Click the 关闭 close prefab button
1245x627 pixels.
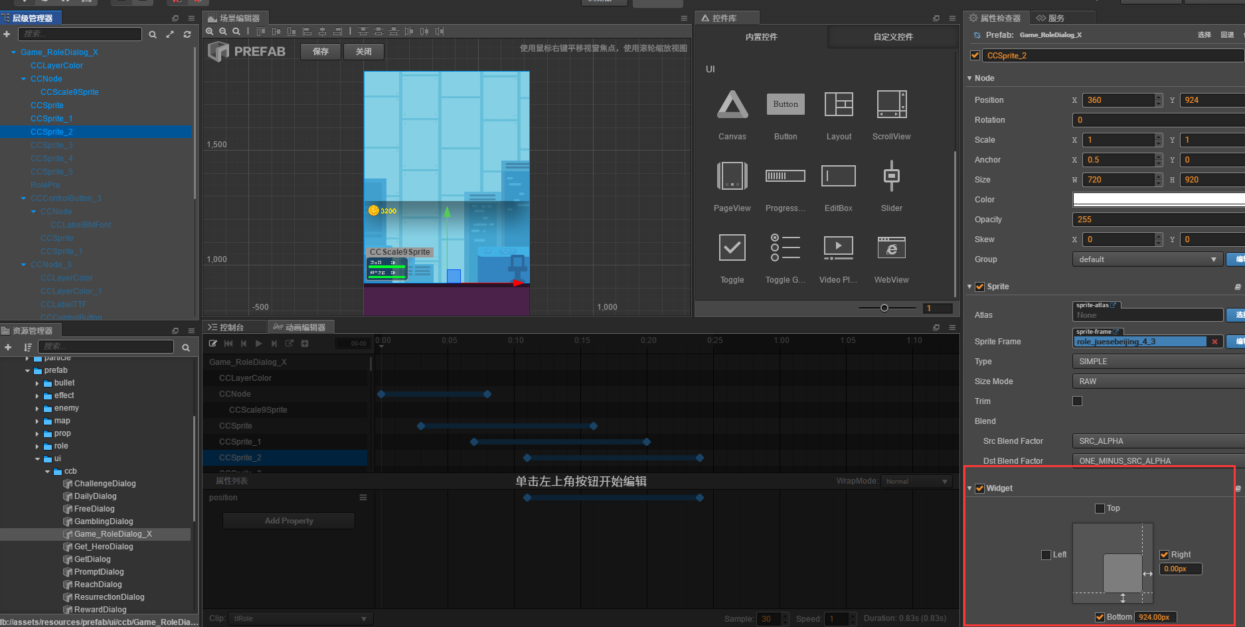coord(363,52)
